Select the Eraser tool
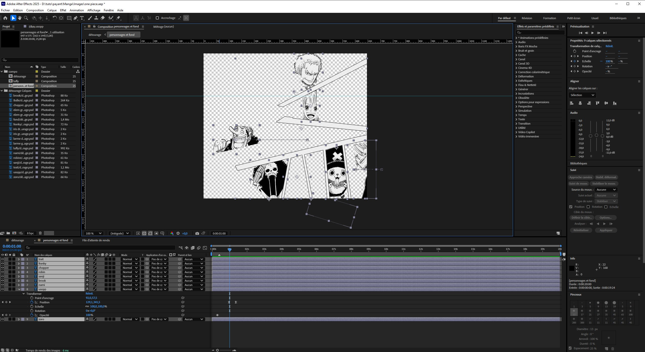This screenshot has height=352, width=645. click(x=103, y=18)
